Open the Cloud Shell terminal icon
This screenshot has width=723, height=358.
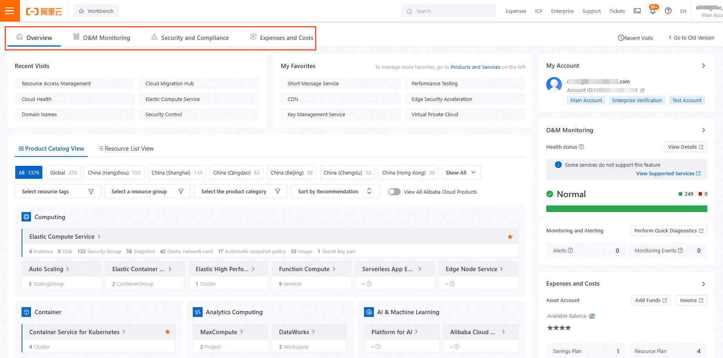(637, 11)
